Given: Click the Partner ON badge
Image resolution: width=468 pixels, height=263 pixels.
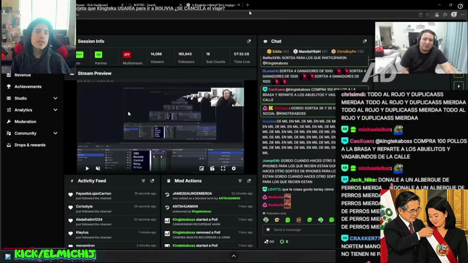Looking at the screenshot, I should 98,54.
